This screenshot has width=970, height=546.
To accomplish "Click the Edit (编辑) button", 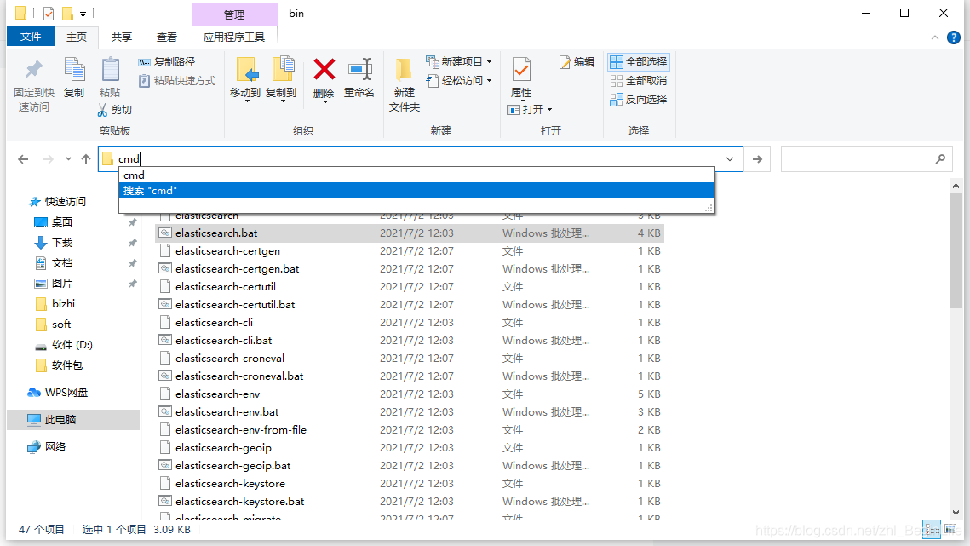I will point(577,62).
